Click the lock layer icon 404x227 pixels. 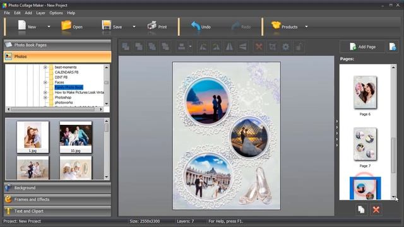click(x=299, y=47)
